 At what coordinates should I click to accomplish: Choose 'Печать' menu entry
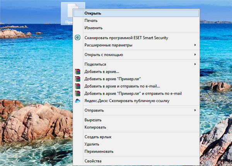pos(136,21)
